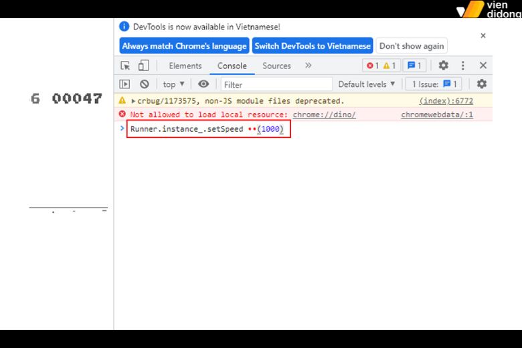This screenshot has width=522, height=348.
Task: Click the Don't show again button
Action: 412,46
